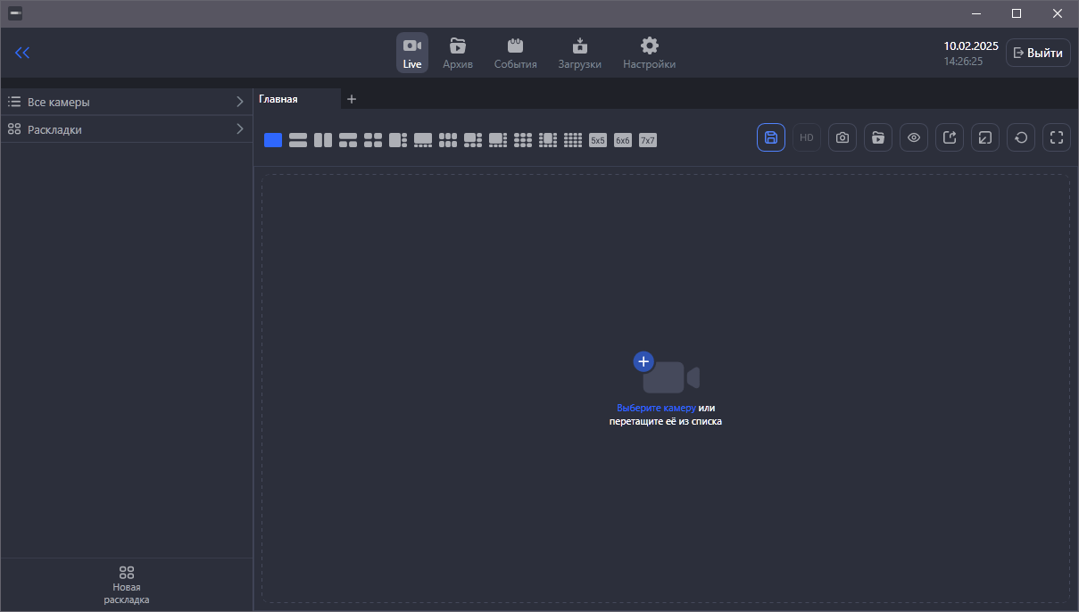Add new tab with plus button
1079x612 pixels.
352,99
